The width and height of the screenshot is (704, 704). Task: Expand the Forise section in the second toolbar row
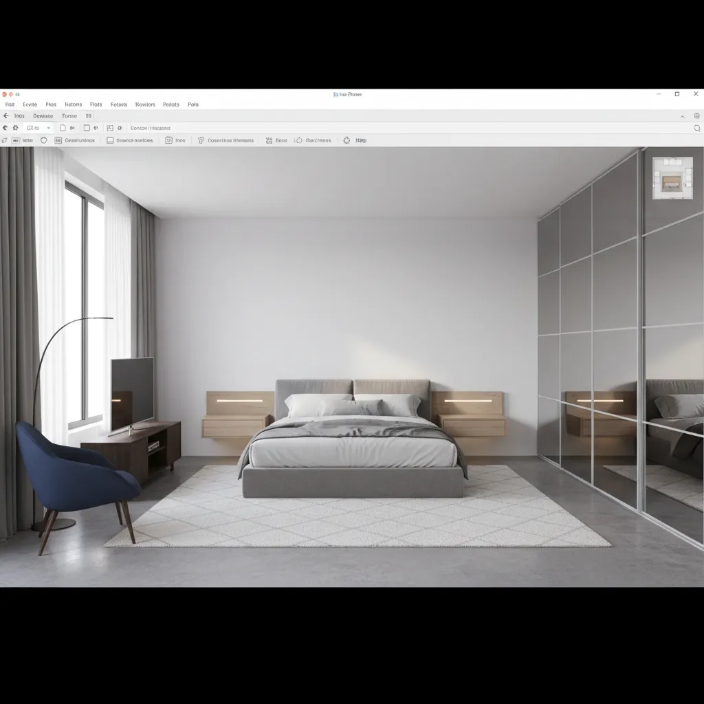[69, 115]
